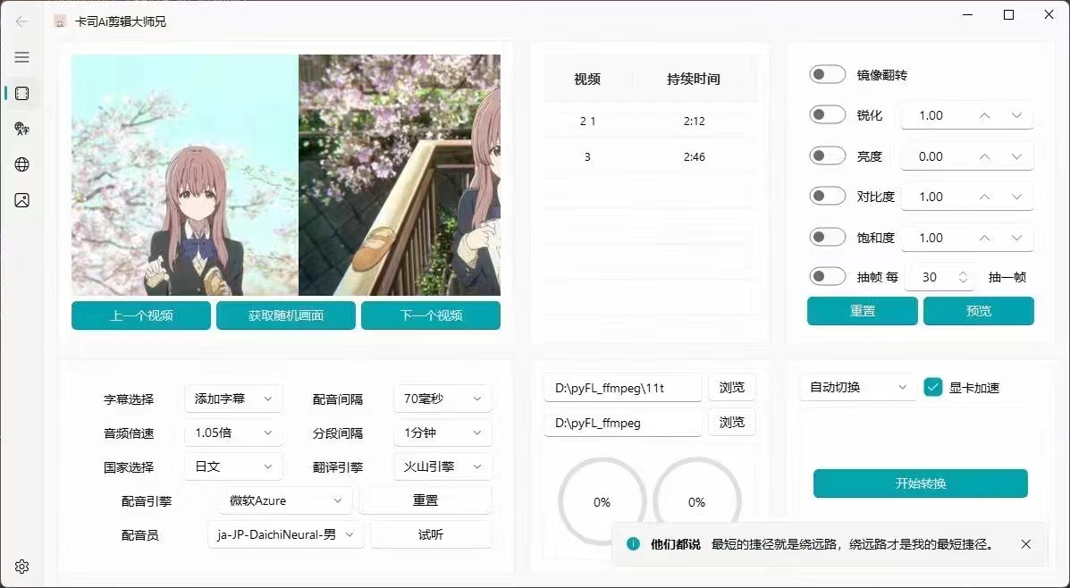
Task: Increase the 饱和度 value with up arrow
Action: (984, 238)
